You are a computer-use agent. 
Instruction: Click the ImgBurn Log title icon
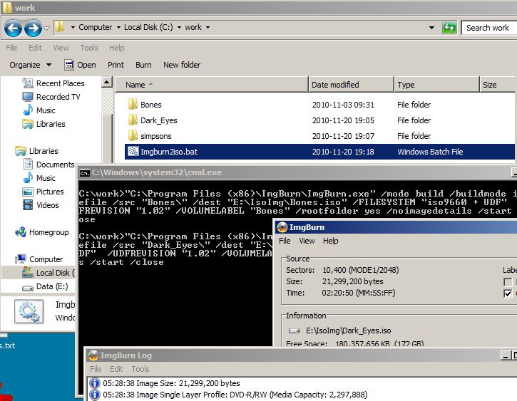93,355
